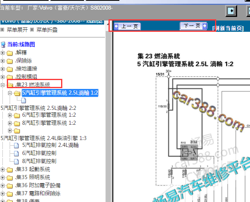Screen dimensions: 250x202
Task: Click the folder icon of .解釋
Action: [x=10, y=53]
